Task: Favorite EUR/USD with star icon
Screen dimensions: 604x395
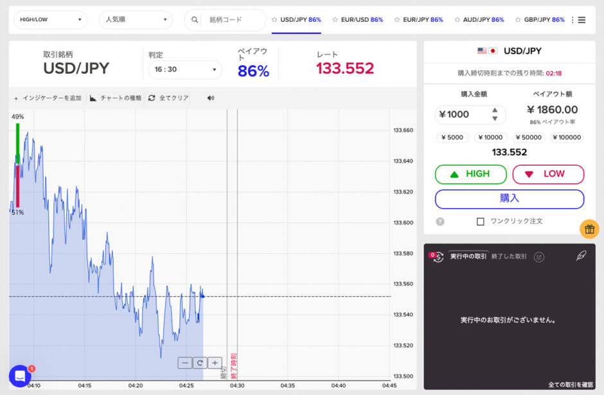Action: (335, 20)
